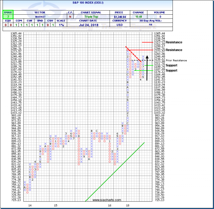Click the green 10.48 change value
The width and height of the screenshot is (214, 209).
[x=138, y=17]
